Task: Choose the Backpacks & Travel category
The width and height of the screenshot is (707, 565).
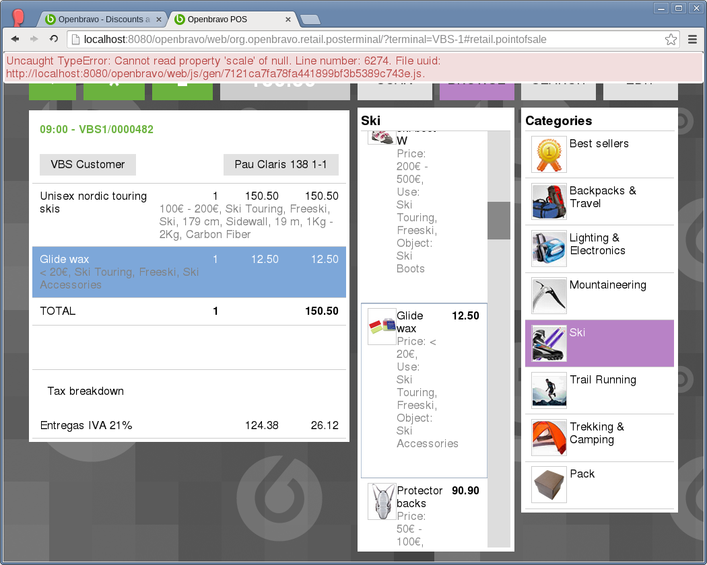Action: [600, 201]
